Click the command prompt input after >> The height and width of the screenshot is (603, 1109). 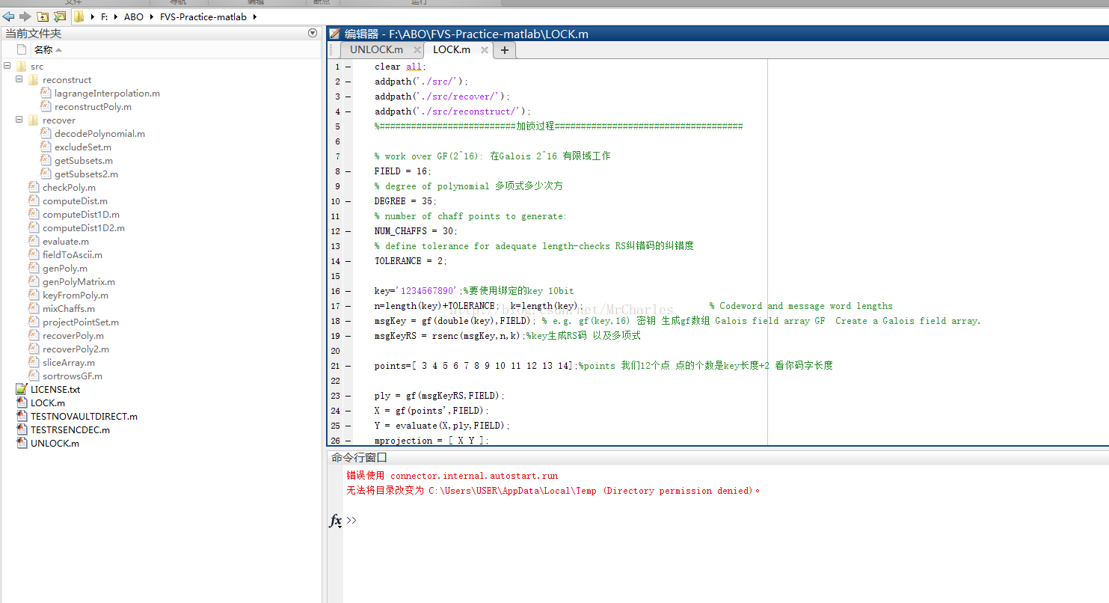733,521
